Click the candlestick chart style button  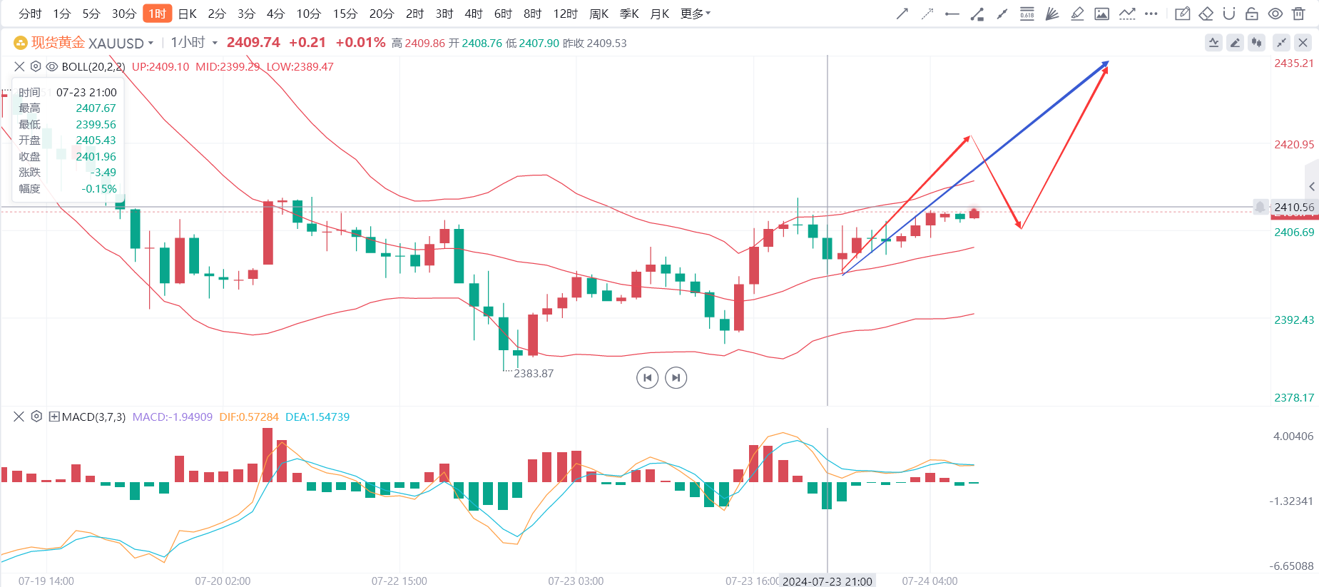coord(1256,43)
